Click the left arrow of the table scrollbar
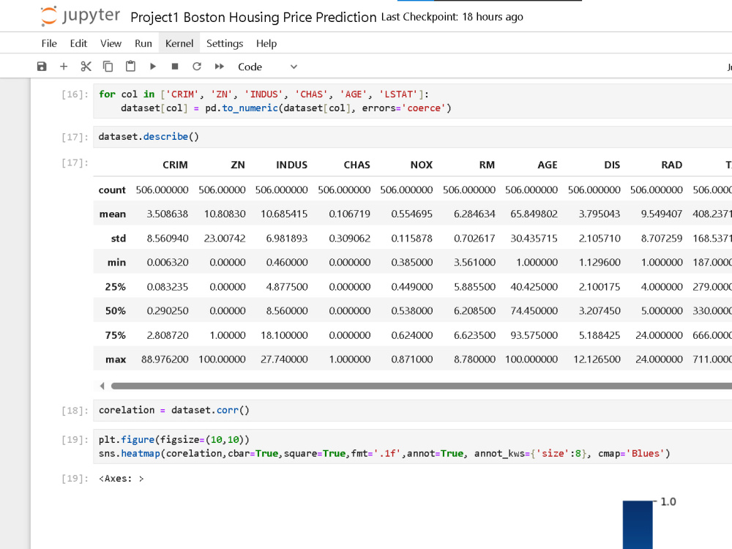 click(x=102, y=386)
